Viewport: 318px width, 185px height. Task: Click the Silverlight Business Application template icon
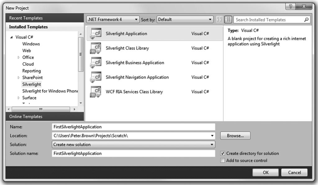tap(96, 63)
